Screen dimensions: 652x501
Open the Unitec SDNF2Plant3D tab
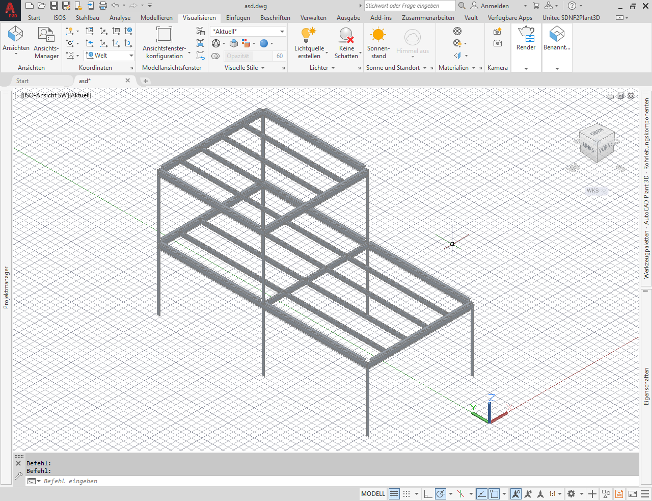pos(571,17)
